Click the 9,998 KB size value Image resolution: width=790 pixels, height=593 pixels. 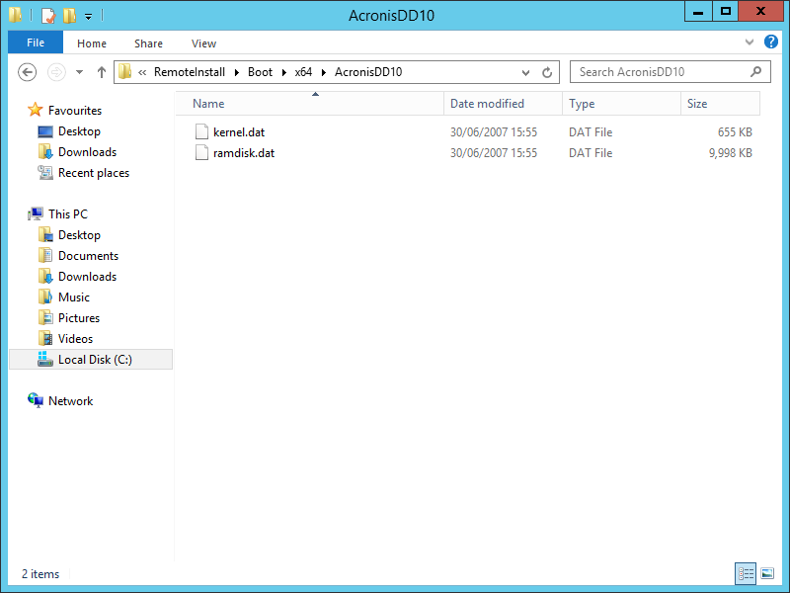coord(730,153)
